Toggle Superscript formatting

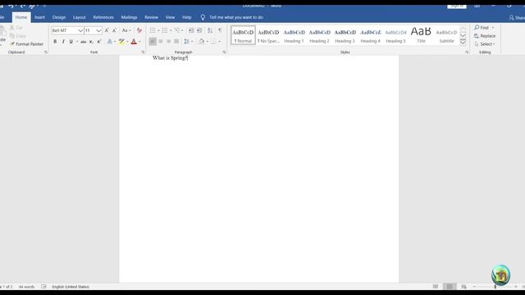pyautogui.click(x=99, y=42)
